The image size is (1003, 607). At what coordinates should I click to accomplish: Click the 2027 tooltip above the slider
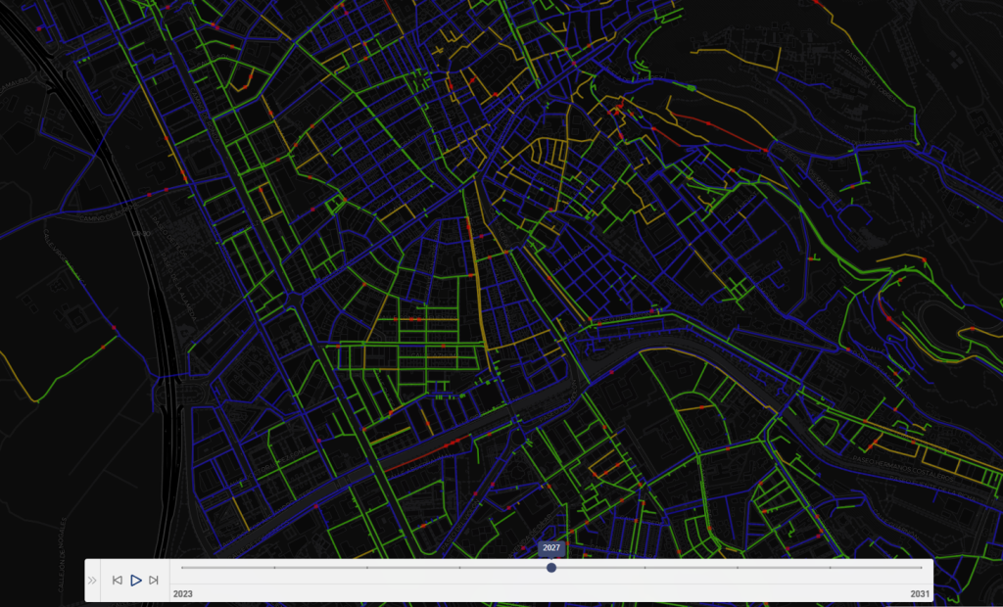pos(551,549)
